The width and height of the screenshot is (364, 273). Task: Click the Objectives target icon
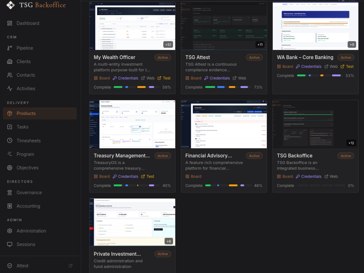point(10,168)
